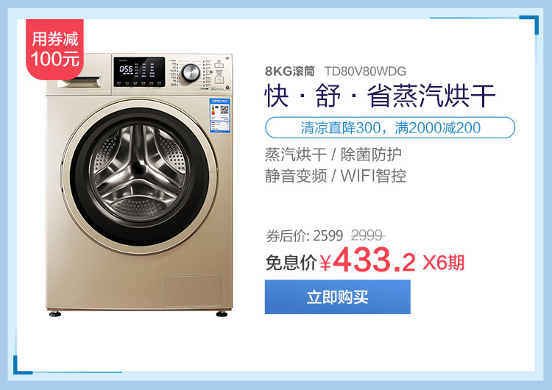Click the model number TD80V80WDG

(365, 71)
